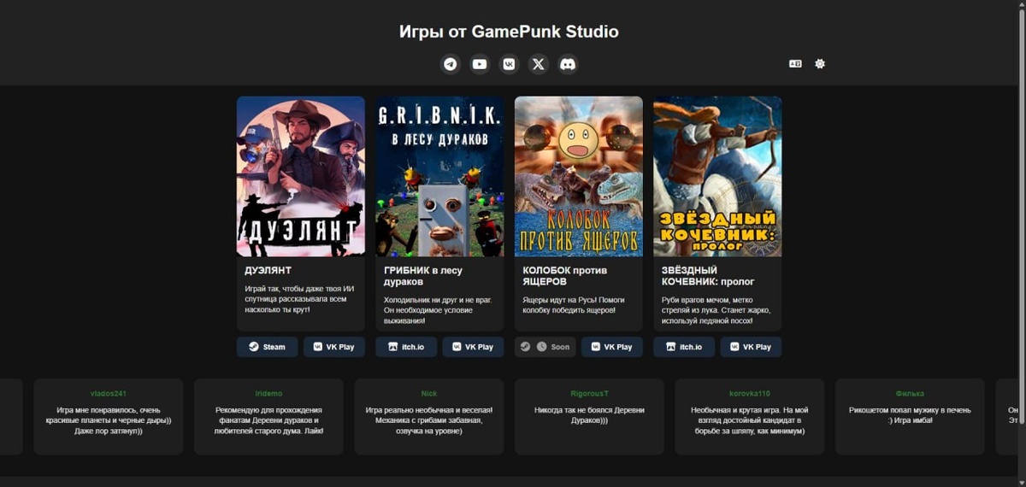Viewport: 1026px width, 487px height.
Task: Open the X (Twitter) icon
Action: pyautogui.click(x=538, y=64)
